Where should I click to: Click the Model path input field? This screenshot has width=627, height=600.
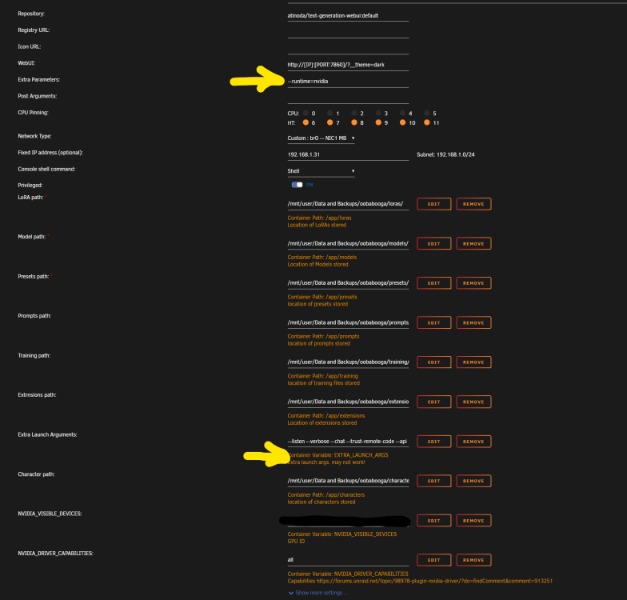tap(348, 243)
